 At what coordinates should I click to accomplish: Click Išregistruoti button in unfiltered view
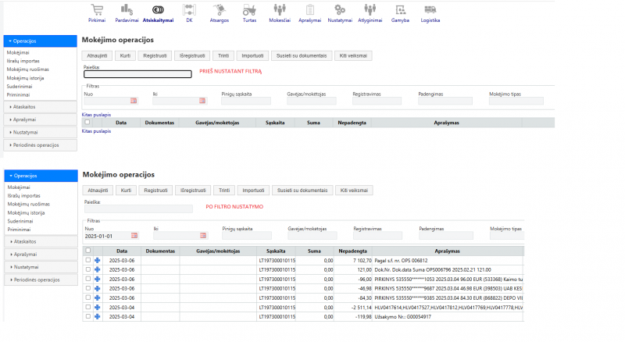tap(192, 55)
